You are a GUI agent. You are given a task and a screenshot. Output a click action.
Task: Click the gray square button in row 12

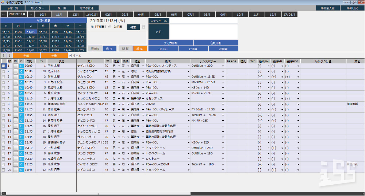[16, 126]
